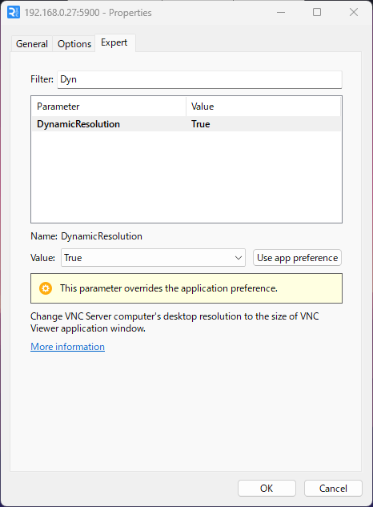Maximize the Properties window
Screen dimensions: 373x507
(317, 13)
